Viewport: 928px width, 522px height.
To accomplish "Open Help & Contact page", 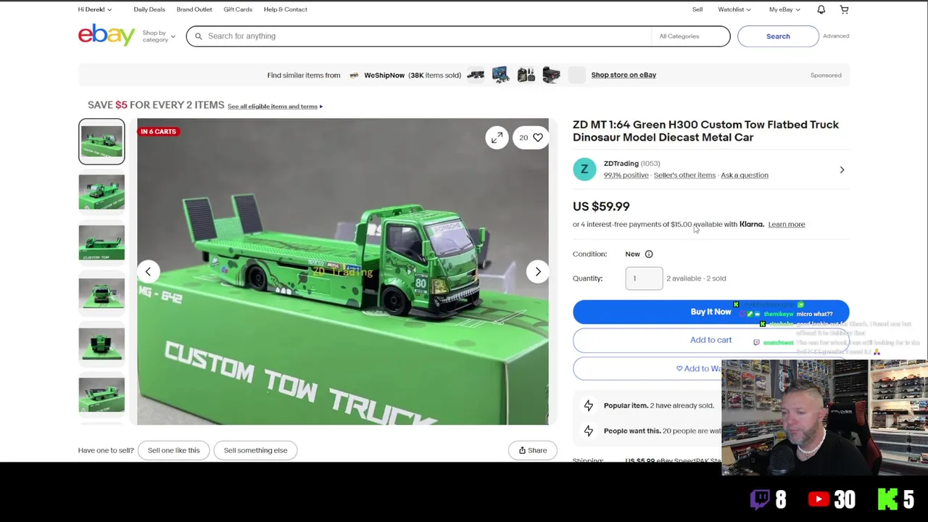I will pos(286,9).
